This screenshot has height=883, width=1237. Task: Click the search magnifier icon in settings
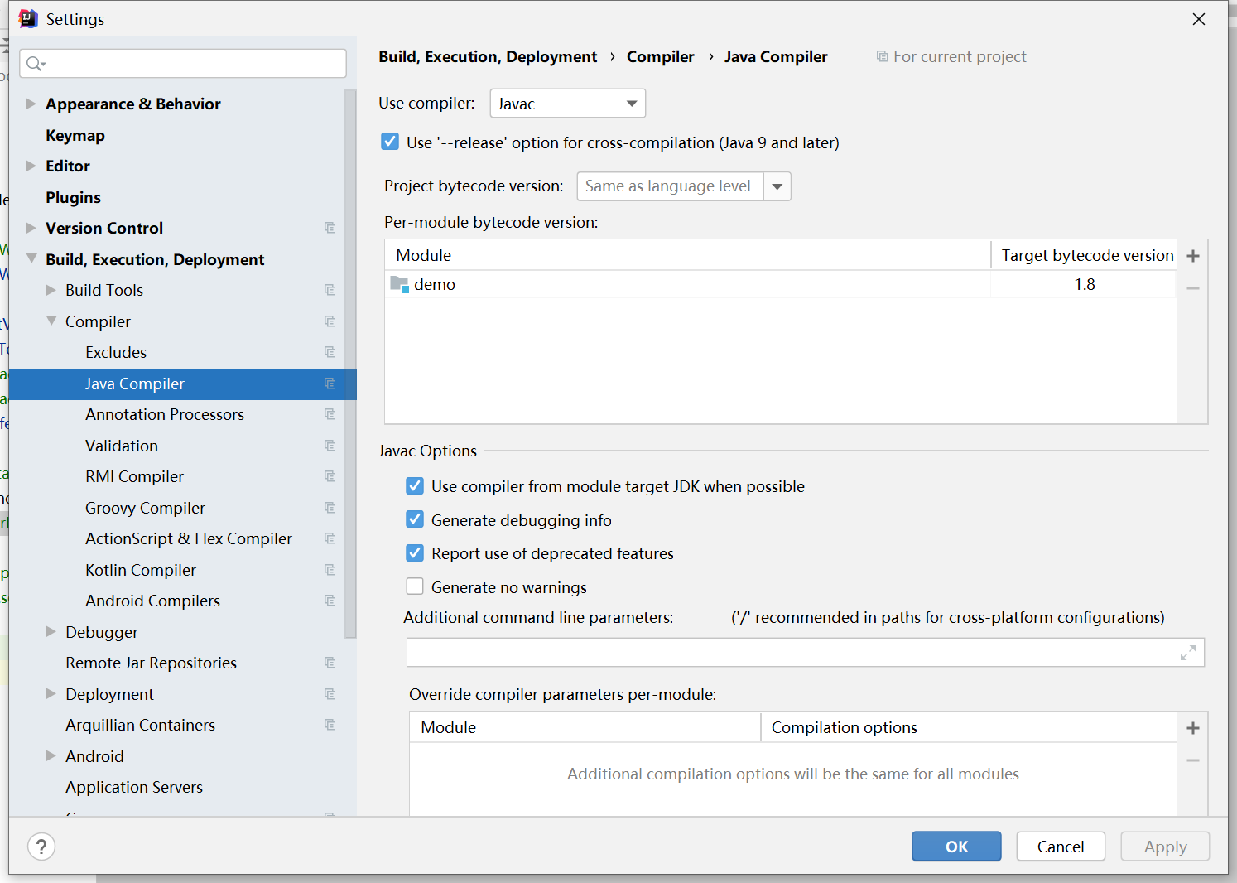[35, 64]
